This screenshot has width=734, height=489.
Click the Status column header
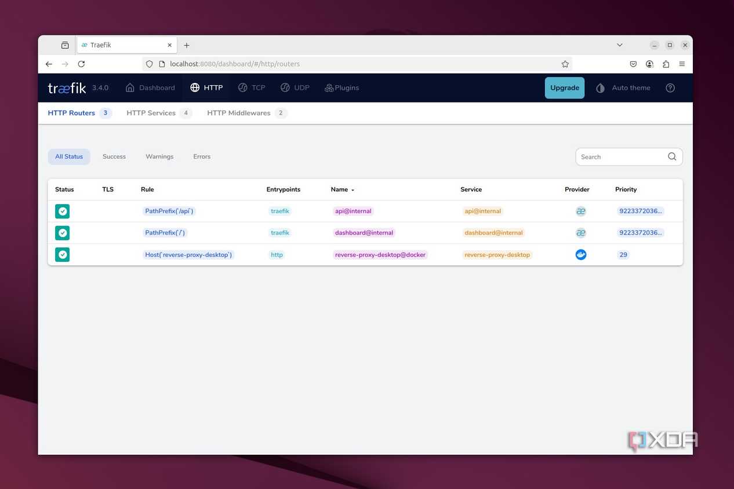click(x=64, y=189)
